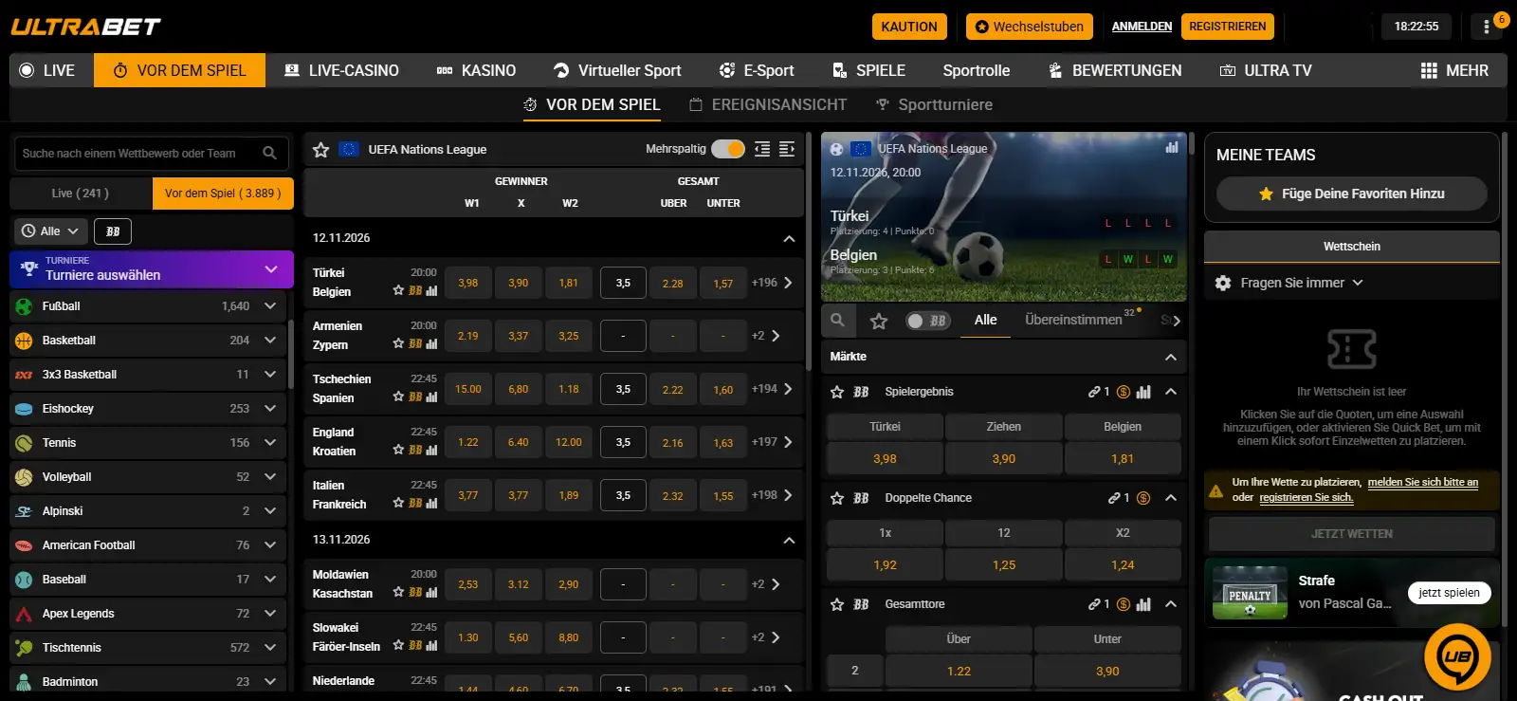Open the Übereinstimmen markets tab
1517x701 pixels.
pos(1073,320)
